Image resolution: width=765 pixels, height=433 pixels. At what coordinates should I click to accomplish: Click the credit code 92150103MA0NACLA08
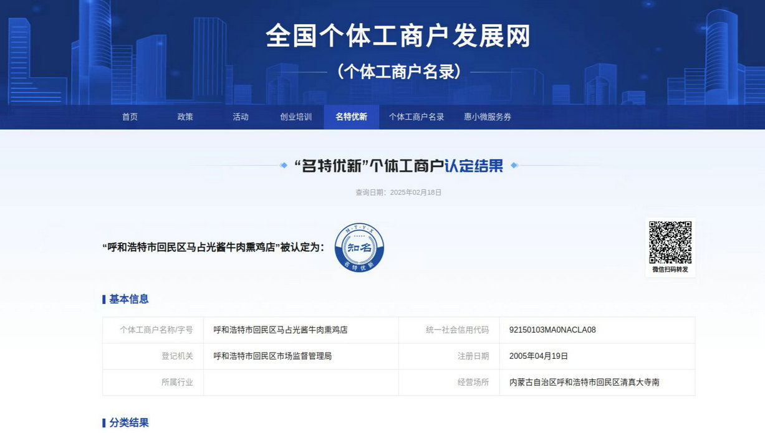pyautogui.click(x=552, y=330)
